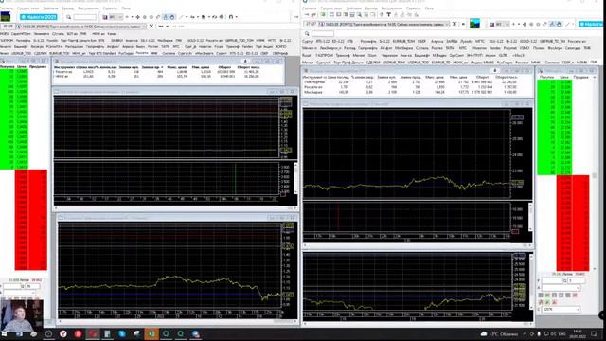Open the Брокер menu in right QUIK window
The image size is (606, 341).
pyautogui.click(x=370, y=9)
